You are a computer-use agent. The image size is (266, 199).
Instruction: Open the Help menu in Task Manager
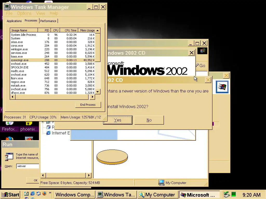[54, 13]
